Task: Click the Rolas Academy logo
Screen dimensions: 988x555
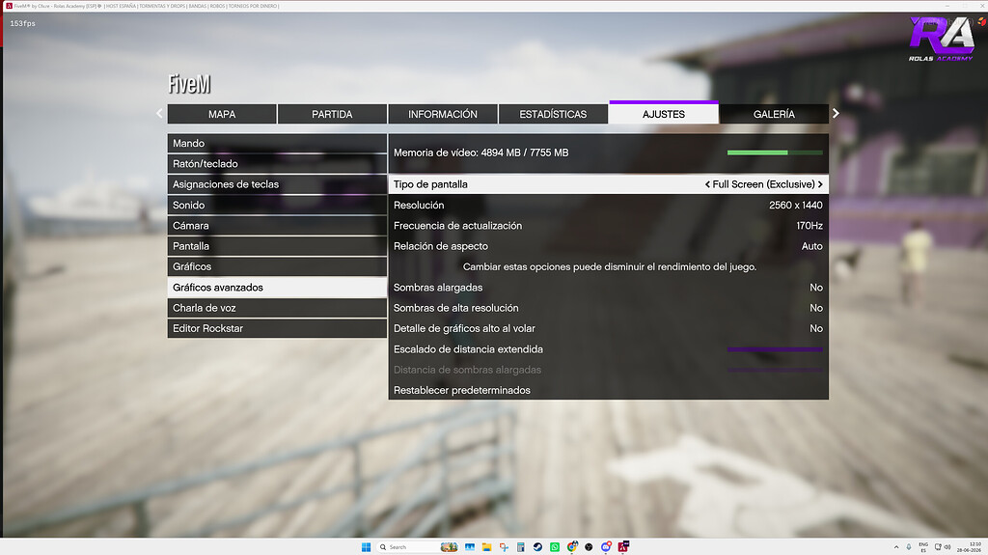Action: click(x=942, y=40)
